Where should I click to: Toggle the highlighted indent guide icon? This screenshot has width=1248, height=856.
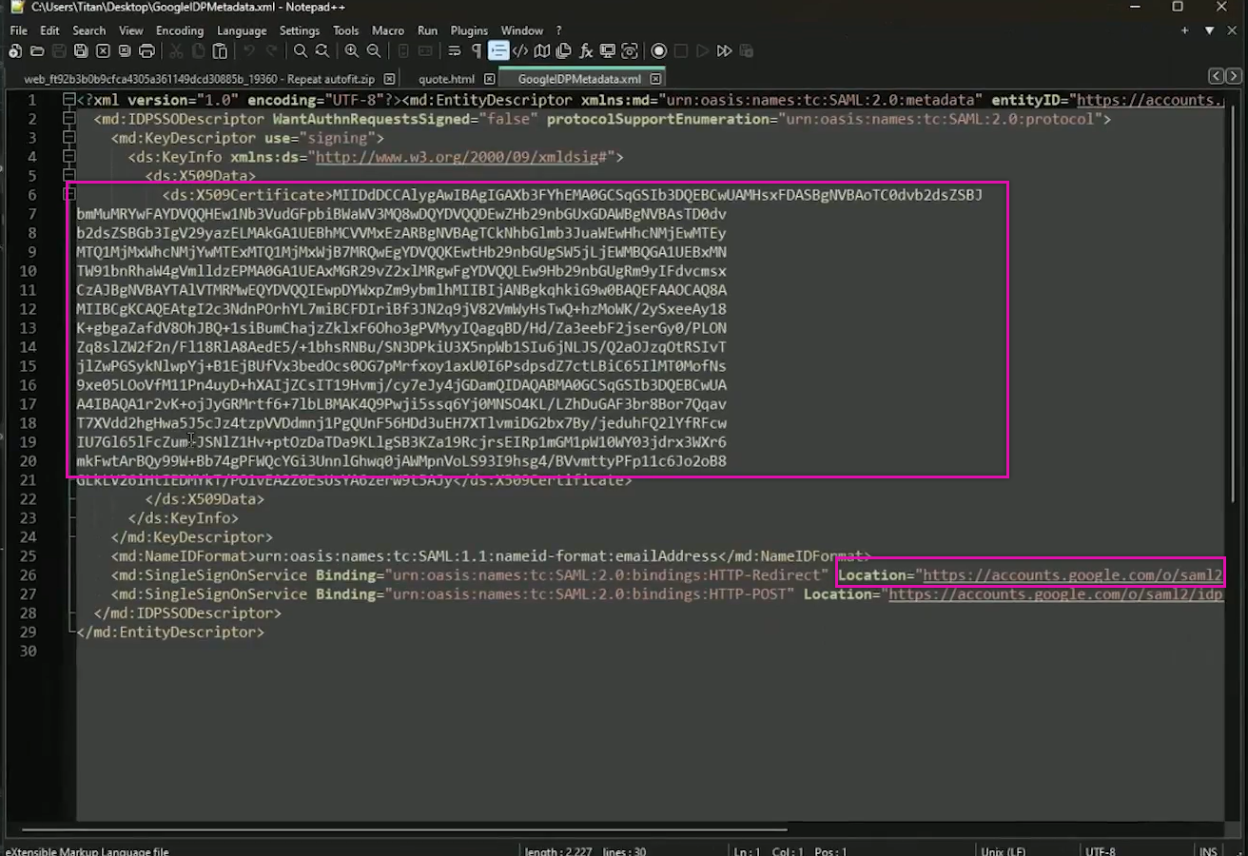(x=498, y=50)
